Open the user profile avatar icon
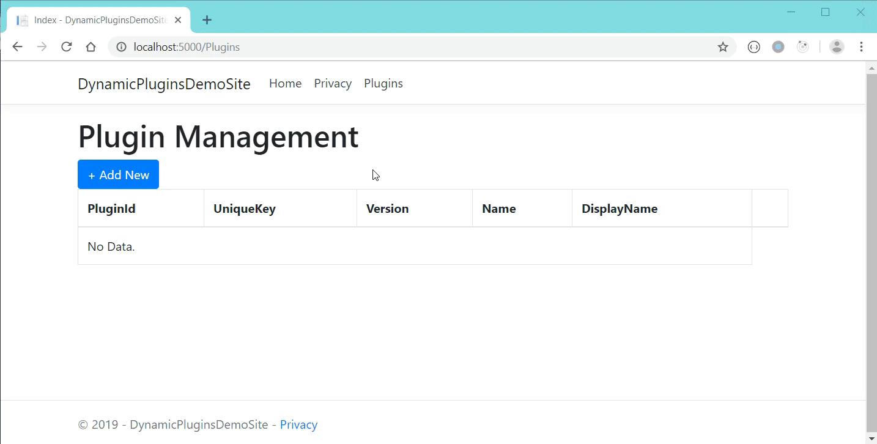877x444 pixels. point(837,47)
